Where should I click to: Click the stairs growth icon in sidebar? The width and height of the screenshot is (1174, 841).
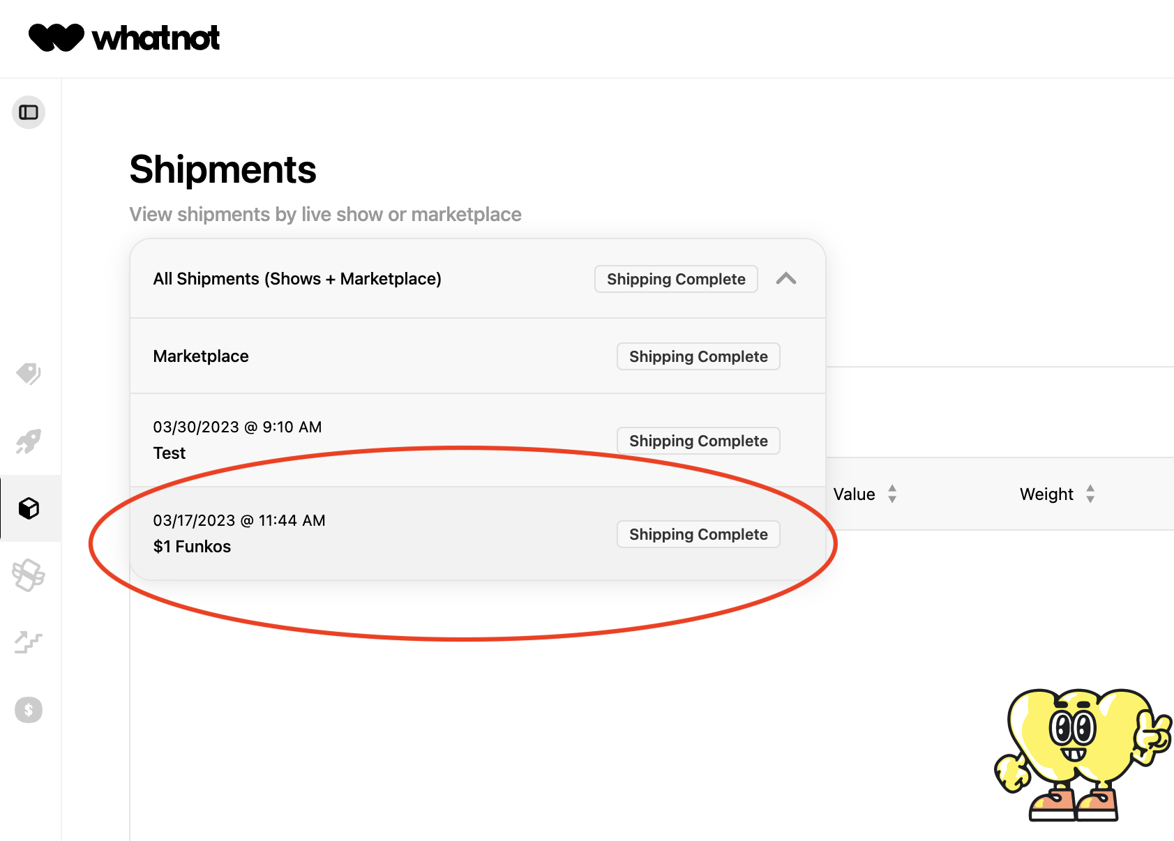coord(28,642)
